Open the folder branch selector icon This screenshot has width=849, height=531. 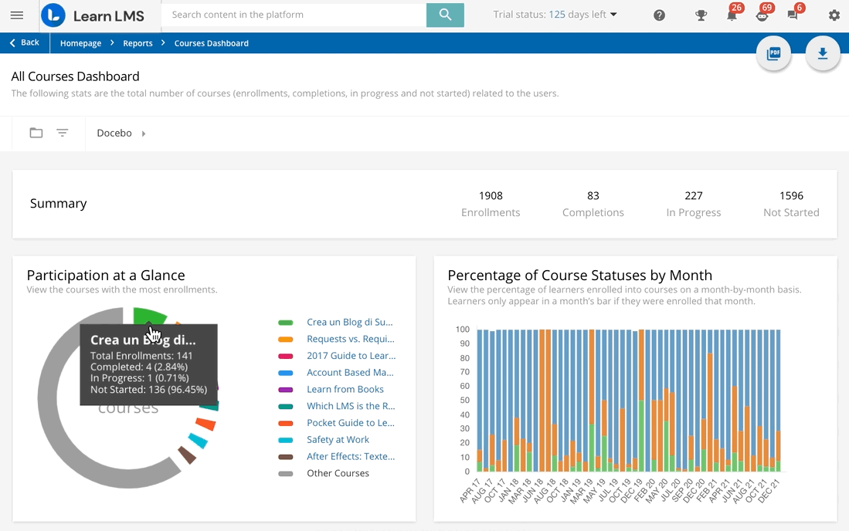36,133
